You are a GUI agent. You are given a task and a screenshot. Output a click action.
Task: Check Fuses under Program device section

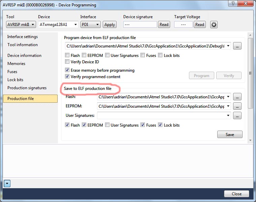click(x=143, y=55)
